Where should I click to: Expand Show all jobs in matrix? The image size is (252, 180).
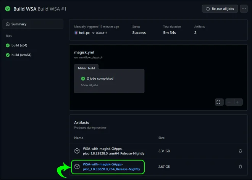pos(89,85)
